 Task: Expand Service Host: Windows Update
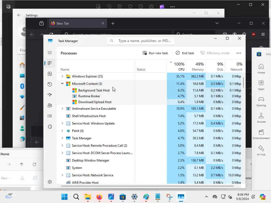62,123
